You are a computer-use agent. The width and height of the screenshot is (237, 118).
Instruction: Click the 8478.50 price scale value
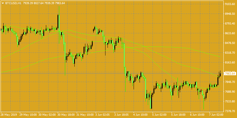coord(230,43)
